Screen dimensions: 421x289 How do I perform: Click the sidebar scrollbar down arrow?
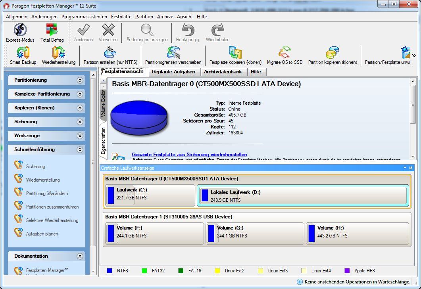click(x=93, y=271)
